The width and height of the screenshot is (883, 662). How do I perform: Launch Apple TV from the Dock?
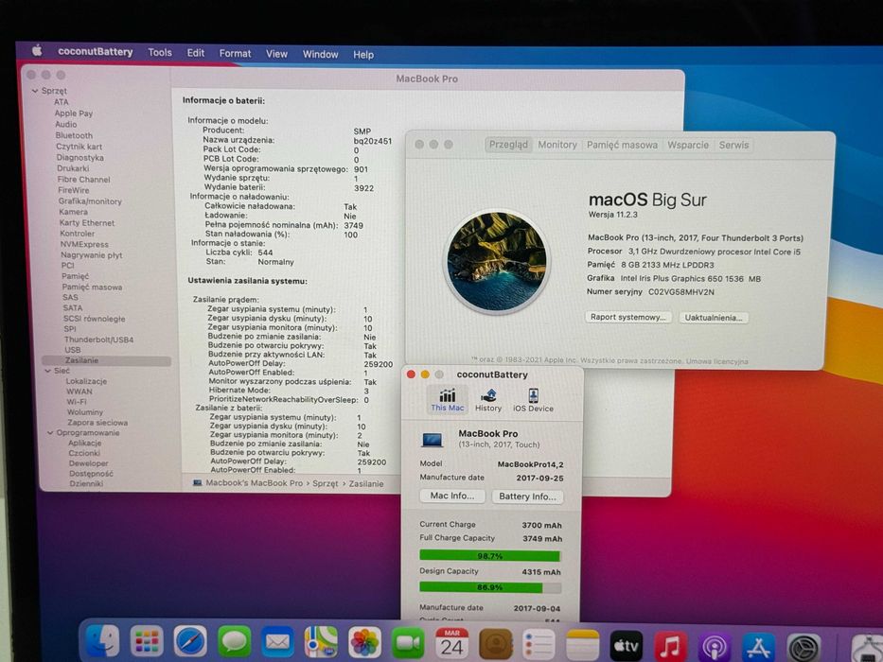point(627,646)
